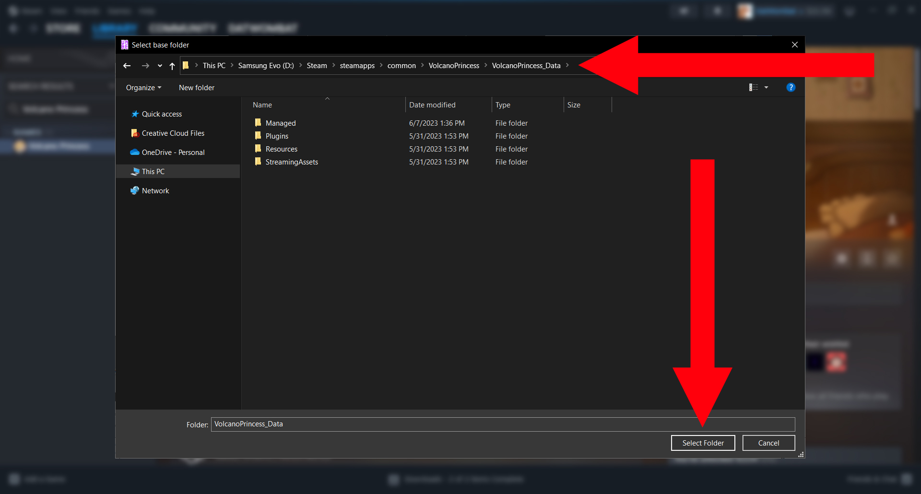The height and width of the screenshot is (494, 921).
Task: Navigate to Samsung Evo (D:) breadcrumb
Action: (x=266, y=66)
